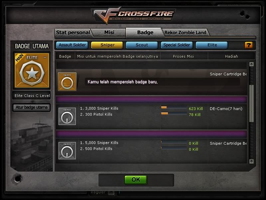The width and height of the screenshot is (266, 200).
Task: Click the 623 Kill sniper progress bar
Action: [174, 108]
